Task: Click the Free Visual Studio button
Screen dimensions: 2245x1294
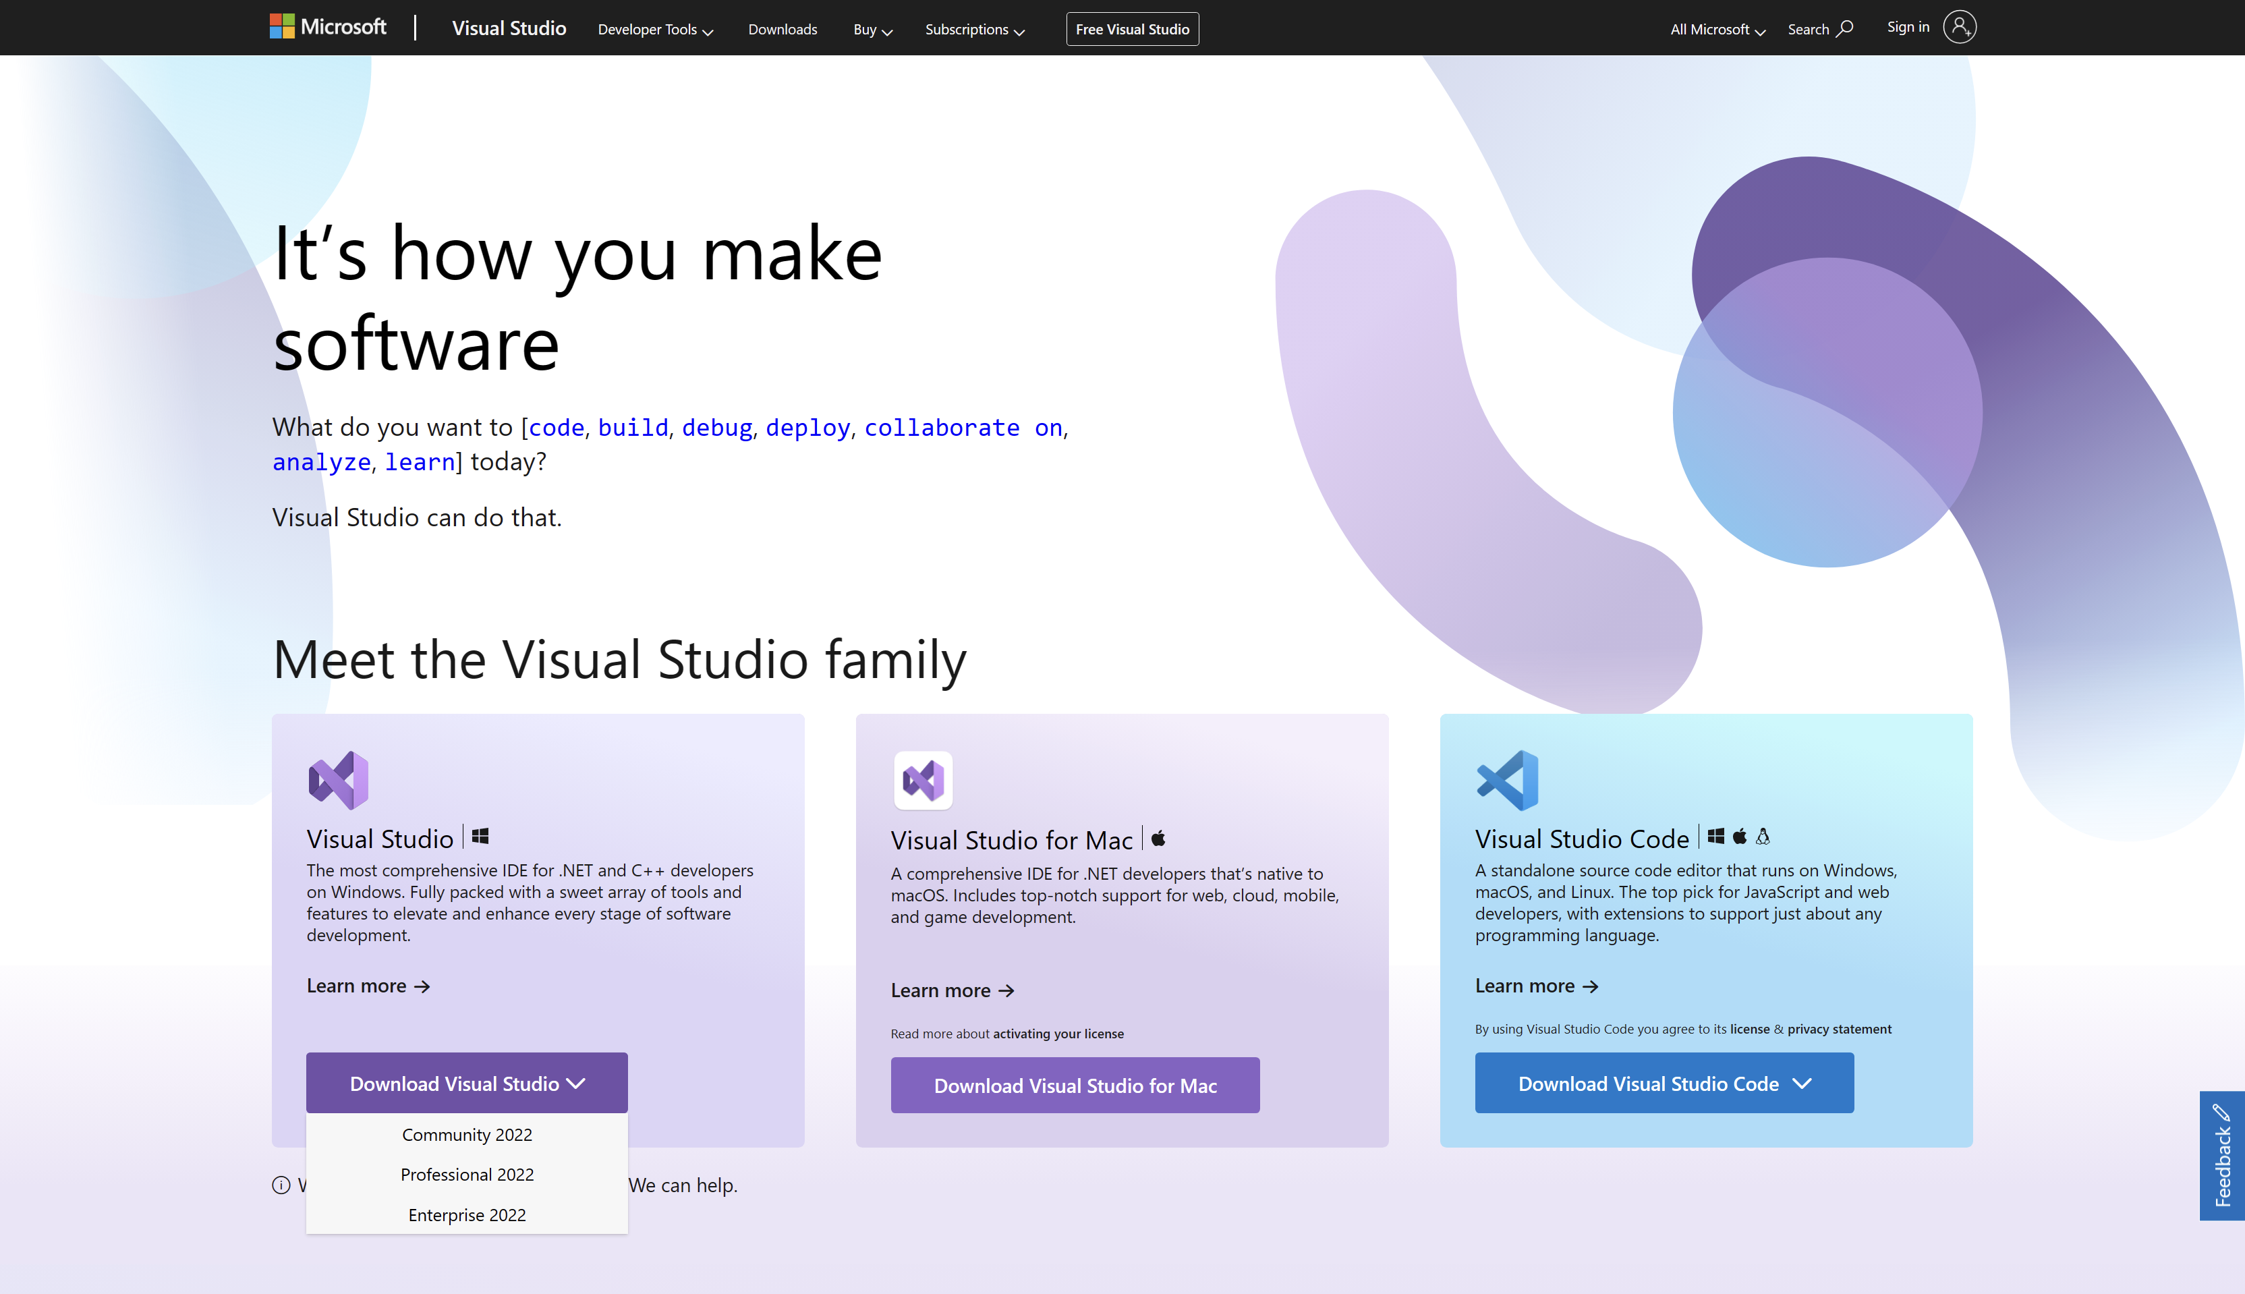Action: [1132, 29]
